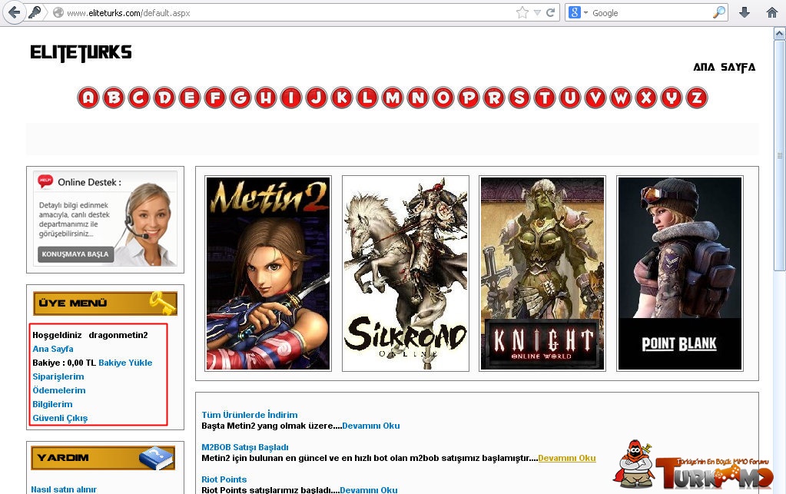
Task: Open Ödemelerim in member menu
Action: tap(58, 390)
